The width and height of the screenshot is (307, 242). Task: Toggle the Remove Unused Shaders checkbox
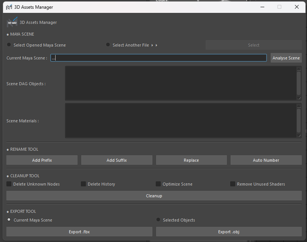click(233, 184)
